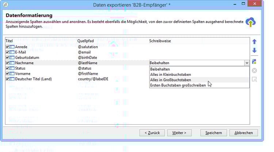Close the Daten exportieren dialog

(255, 4)
